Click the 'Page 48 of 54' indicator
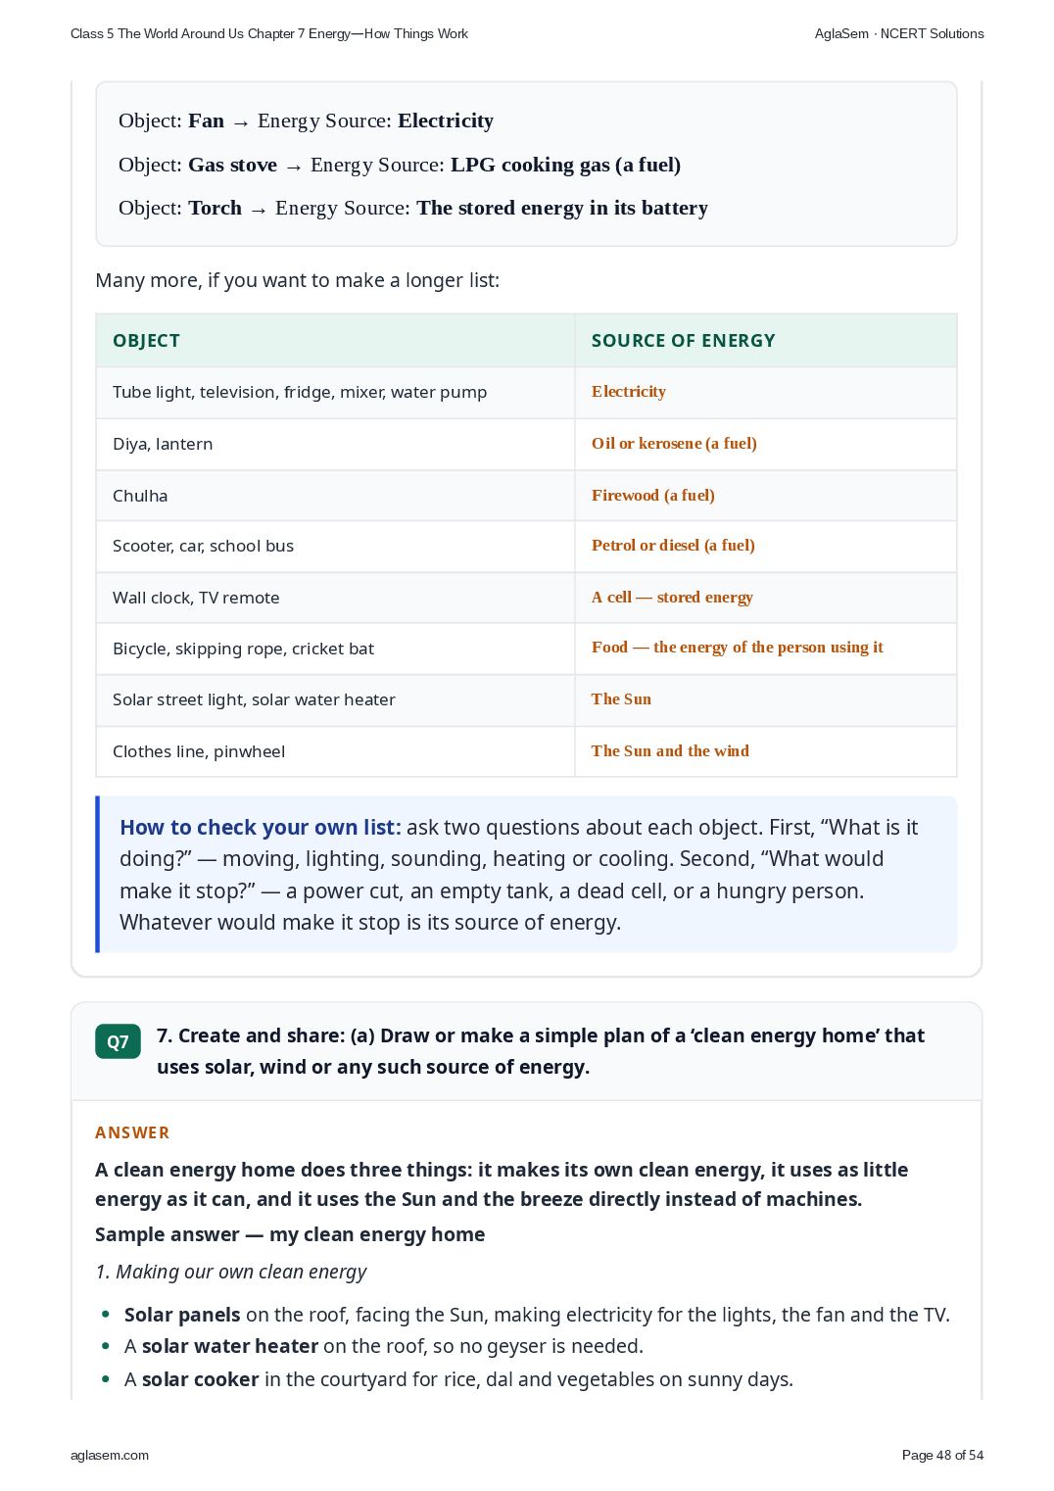 click(942, 1455)
